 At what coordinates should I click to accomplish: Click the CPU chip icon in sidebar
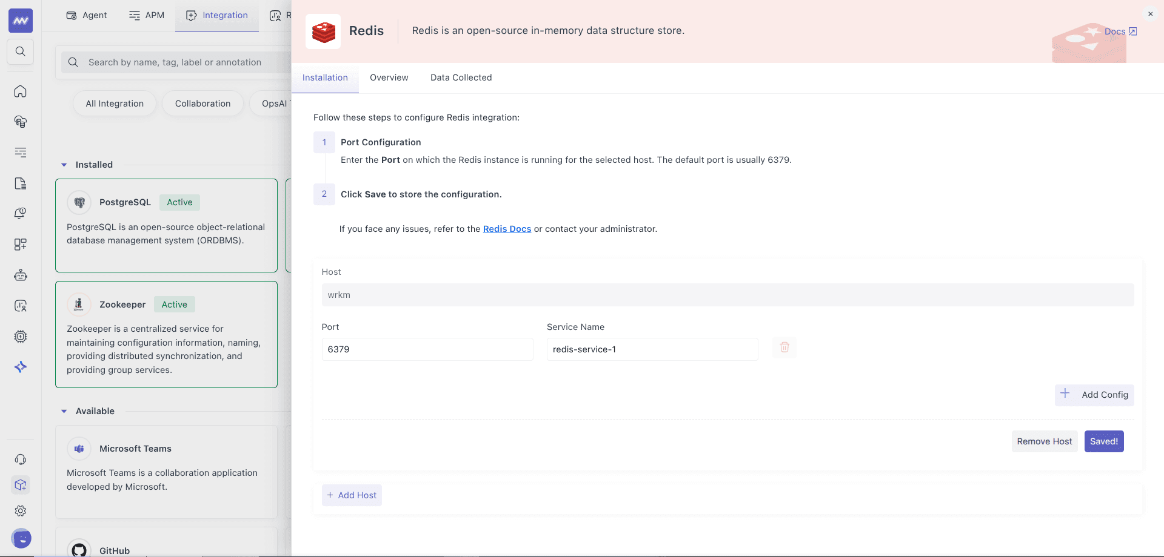[21, 337]
